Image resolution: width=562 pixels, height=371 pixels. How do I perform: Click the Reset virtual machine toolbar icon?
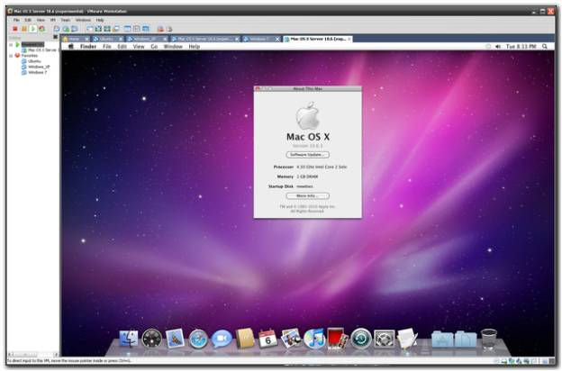pyautogui.click(x=42, y=29)
